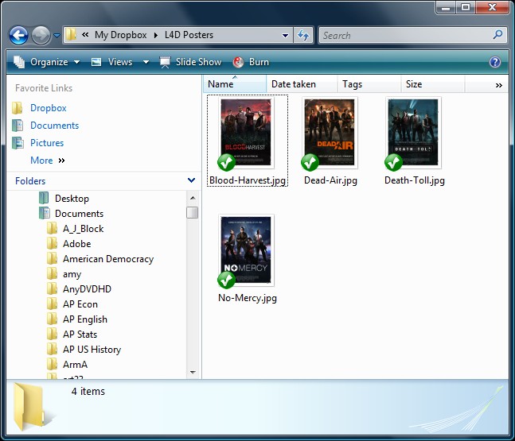This screenshot has height=441, width=515.
Task: Click the Desktop icon in folder tree
Action: tap(44, 199)
